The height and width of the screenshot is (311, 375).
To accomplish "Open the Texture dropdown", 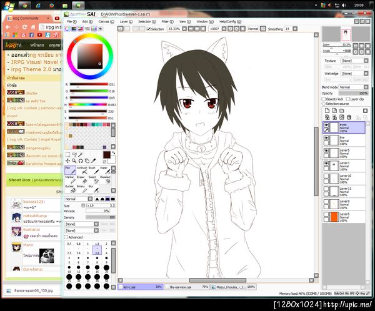I will (355, 61).
